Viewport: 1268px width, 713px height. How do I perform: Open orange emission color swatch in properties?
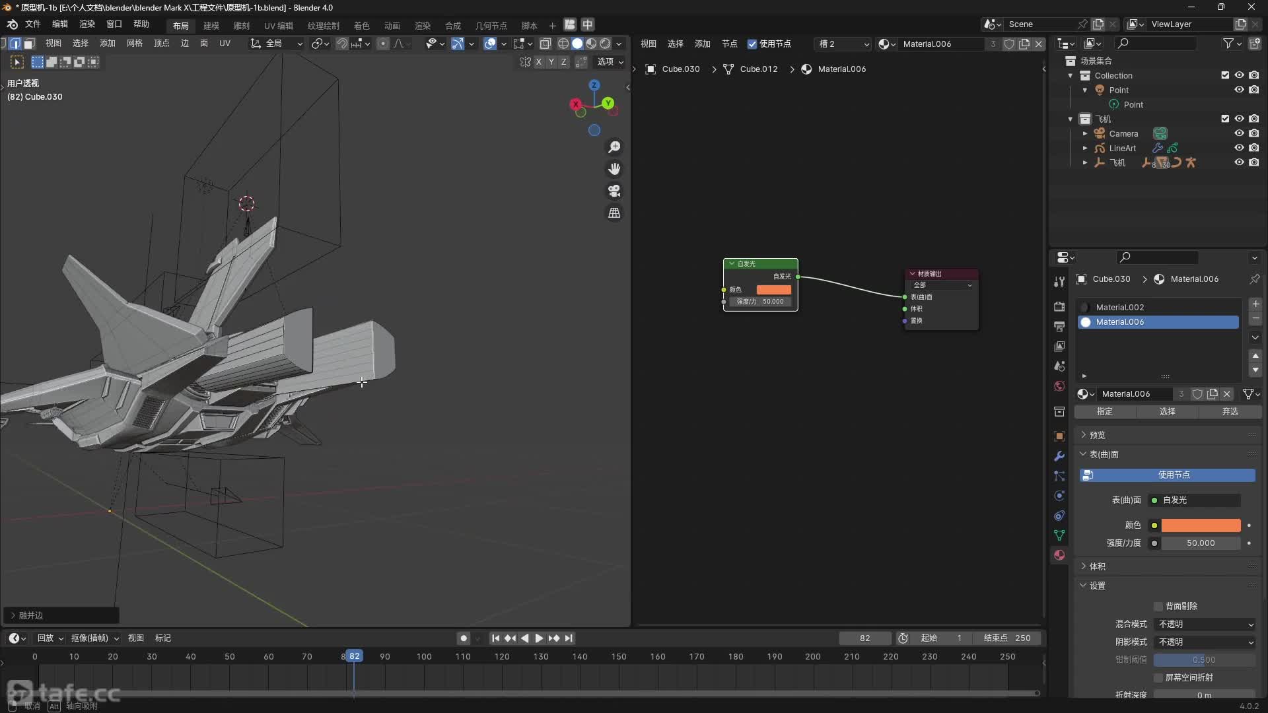click(1201, 526)
